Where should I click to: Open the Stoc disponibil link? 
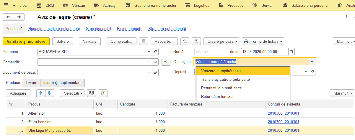point(98,29)
